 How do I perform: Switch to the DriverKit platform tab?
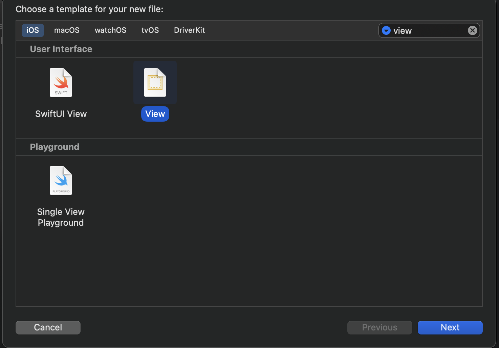point(189,30)
